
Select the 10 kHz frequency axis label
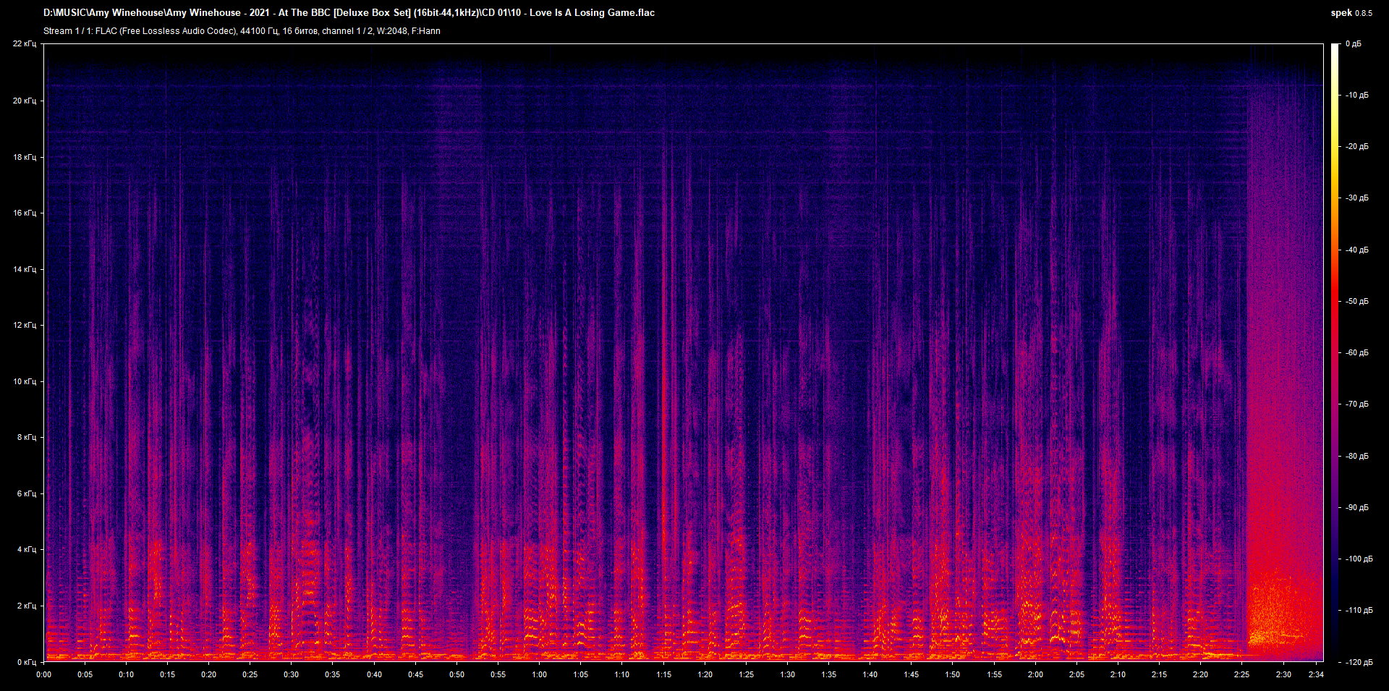click(x=24, y=381)
